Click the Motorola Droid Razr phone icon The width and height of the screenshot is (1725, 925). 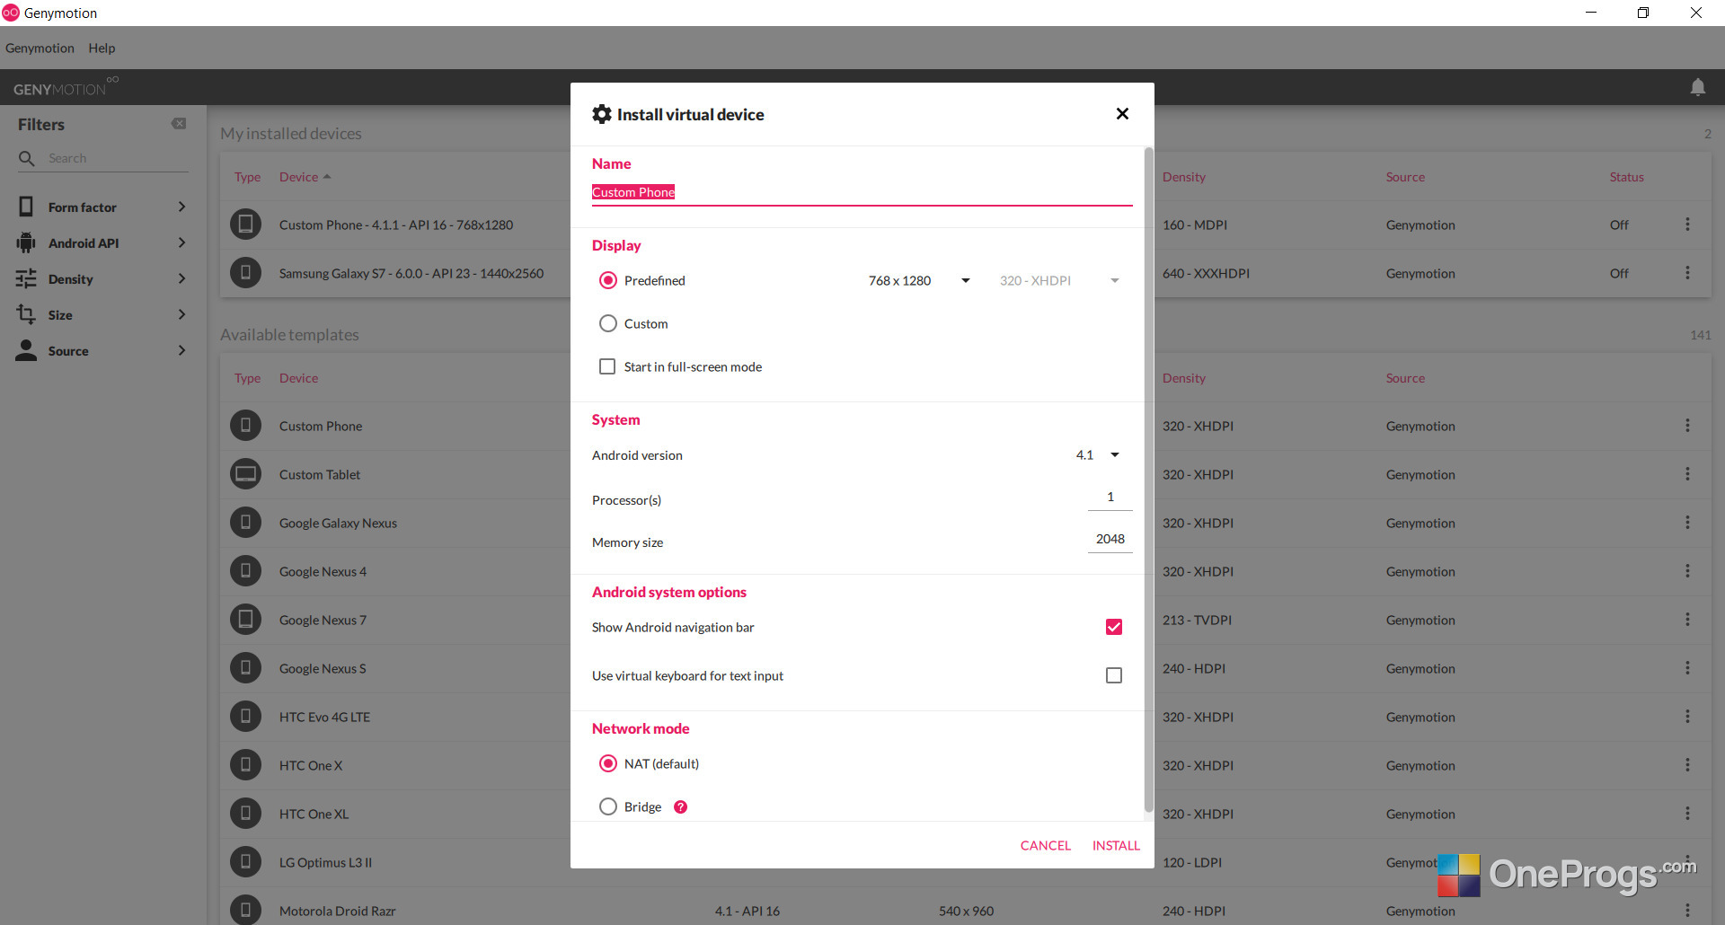245,910
